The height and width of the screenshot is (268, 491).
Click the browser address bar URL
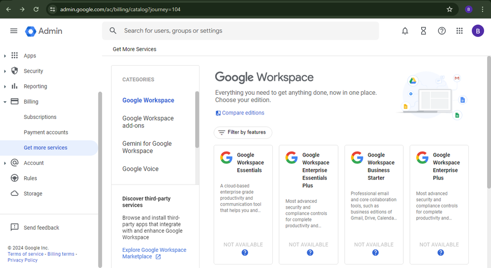(x=120, y=9)
